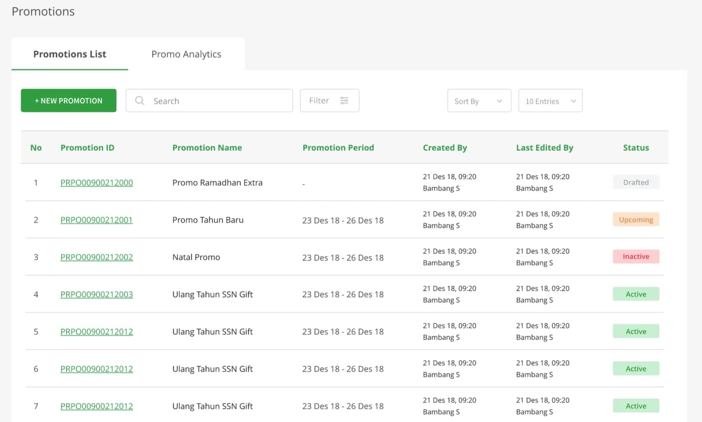Open promotion PRPO00900212001 link
Image resolution: width=702 pixels, height=422 pixels.
(97, 220)
